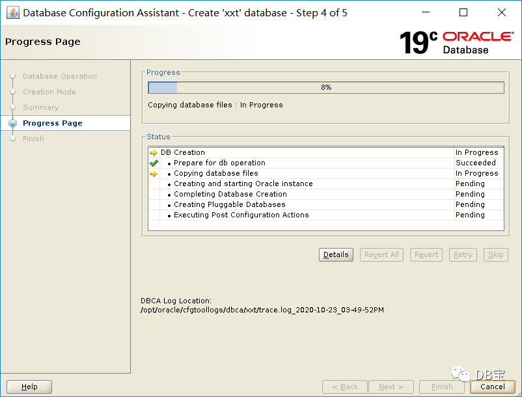The height and width of the screenshot is (397, 522).
Task: Click the Creating and starting Oracle instance row
Action: (x=243, y=184)
